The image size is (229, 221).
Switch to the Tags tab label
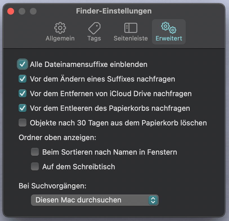tap(94, 39)
